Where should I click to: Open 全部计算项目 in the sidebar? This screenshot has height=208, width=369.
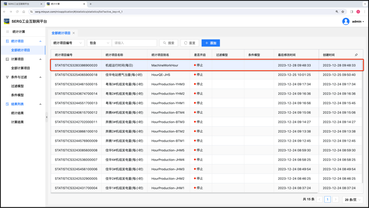pos(20,68)
